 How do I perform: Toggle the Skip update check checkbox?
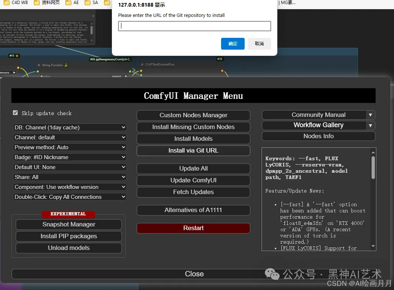pyautogui.click(x=15, y=113)
